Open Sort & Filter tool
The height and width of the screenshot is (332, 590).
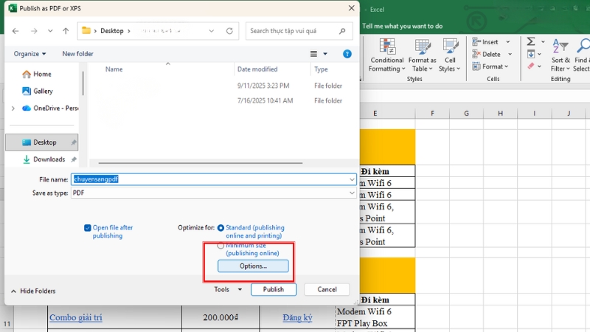[x=560, y=55]
